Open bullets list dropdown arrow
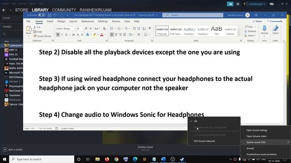The image size is (291, 163). click(x=115, y=29)
